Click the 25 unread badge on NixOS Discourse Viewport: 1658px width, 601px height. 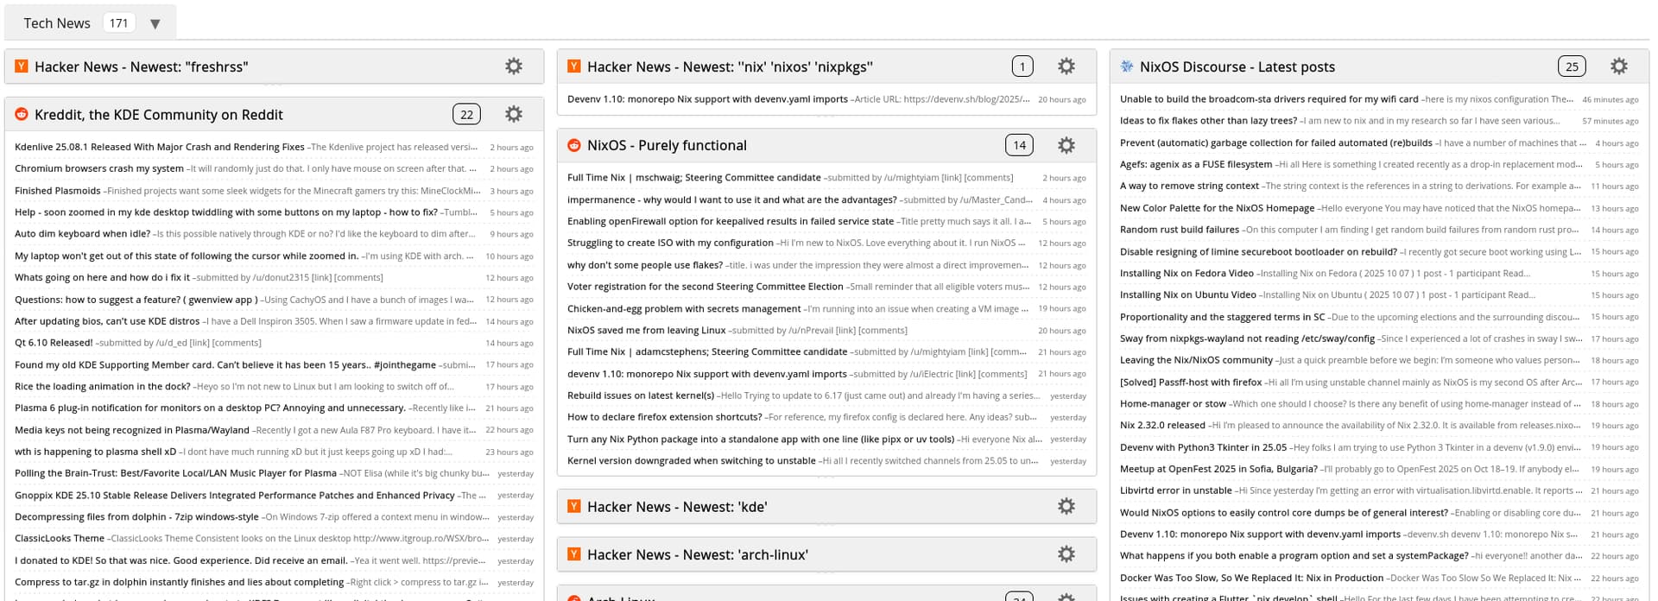click(x=1572, y=66)
